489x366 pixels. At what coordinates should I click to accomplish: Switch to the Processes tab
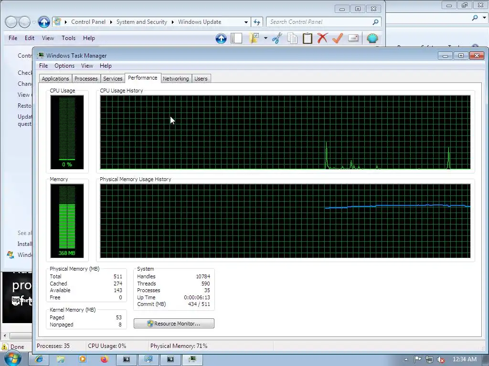tap(86, 79)
